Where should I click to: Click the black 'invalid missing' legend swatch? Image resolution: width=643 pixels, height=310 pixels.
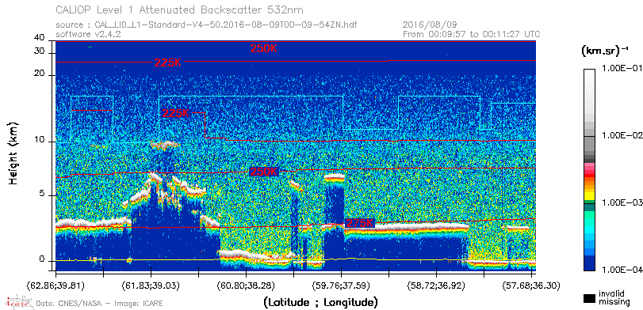pyautogui.click(x=589, y=299)
